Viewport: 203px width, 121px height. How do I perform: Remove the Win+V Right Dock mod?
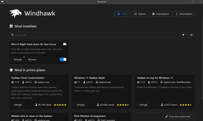coord(32,59)
